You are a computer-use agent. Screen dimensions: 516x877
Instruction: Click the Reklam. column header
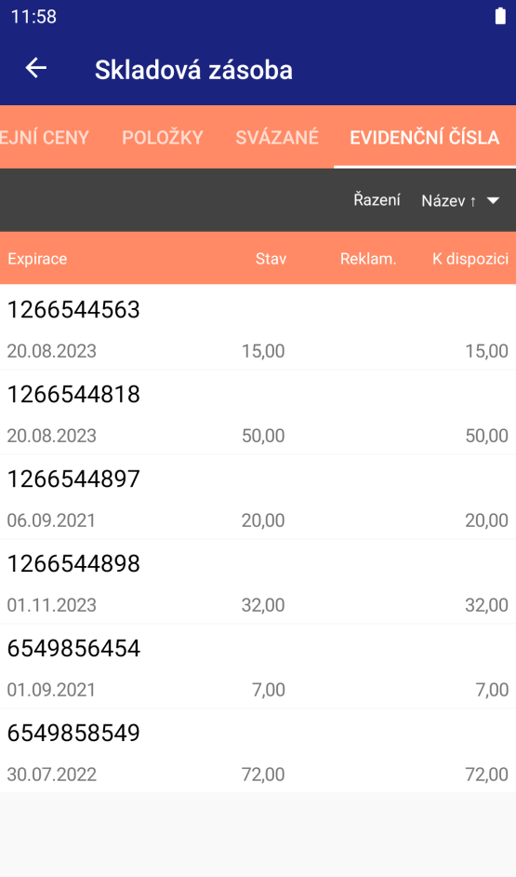(368, 259)
